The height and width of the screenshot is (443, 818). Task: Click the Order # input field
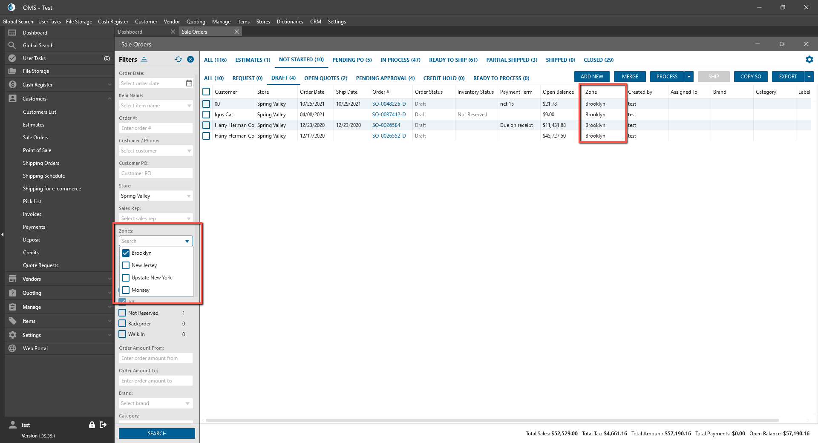(156, 128)
